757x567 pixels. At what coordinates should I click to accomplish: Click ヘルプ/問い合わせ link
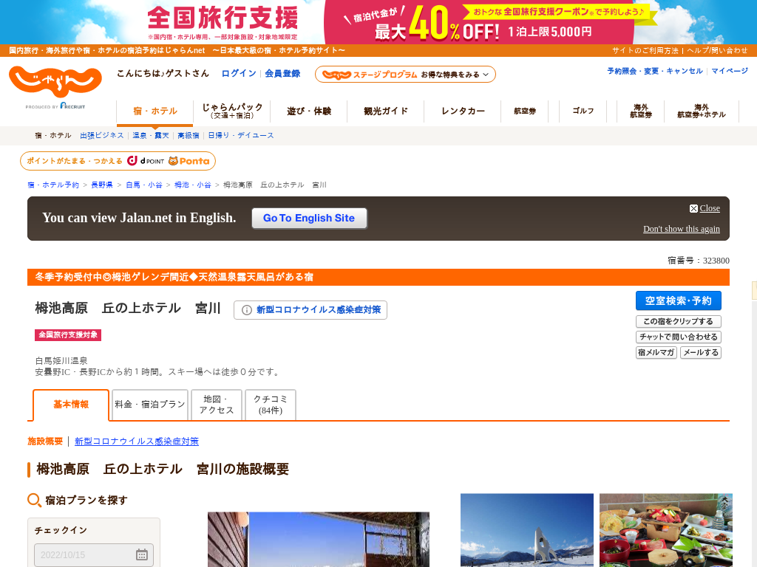pos(717,50)
